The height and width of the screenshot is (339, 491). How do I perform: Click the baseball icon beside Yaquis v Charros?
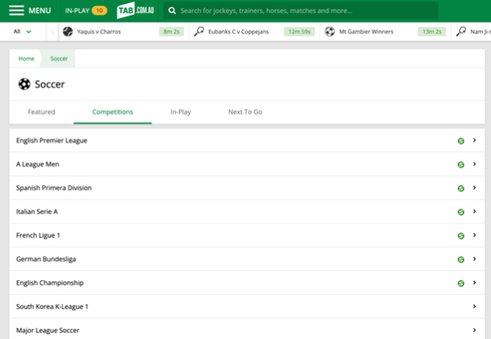tap(68, 32)
